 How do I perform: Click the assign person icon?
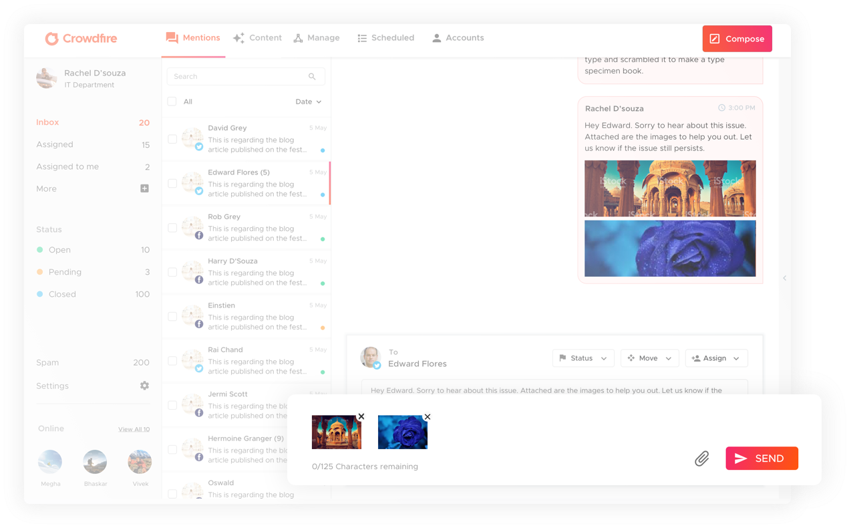696,358
